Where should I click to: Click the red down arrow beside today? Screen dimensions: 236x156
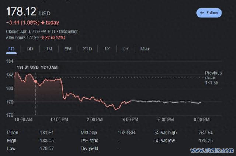click(x=42, y=22)
